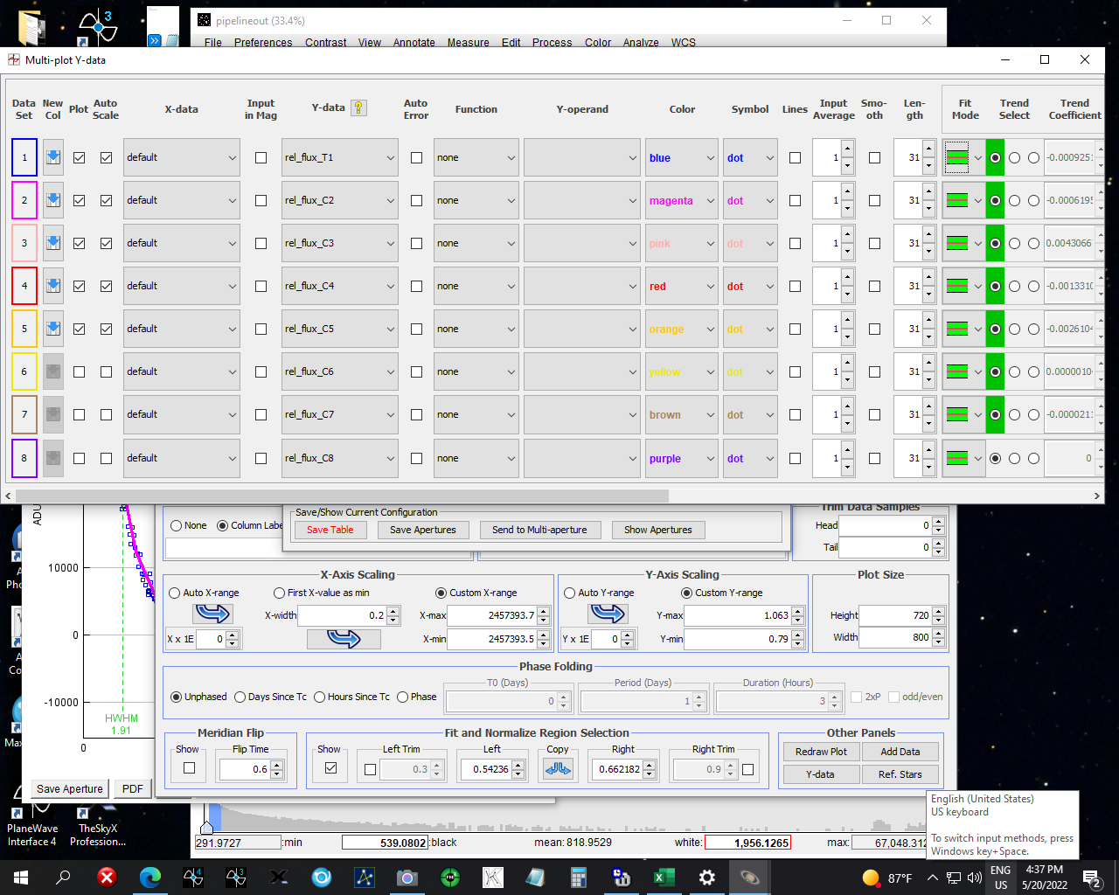This screenshot has height=895, width=1119.
Task: Click New Col arrow icon for data set 1
Action: tap(53, 157)
